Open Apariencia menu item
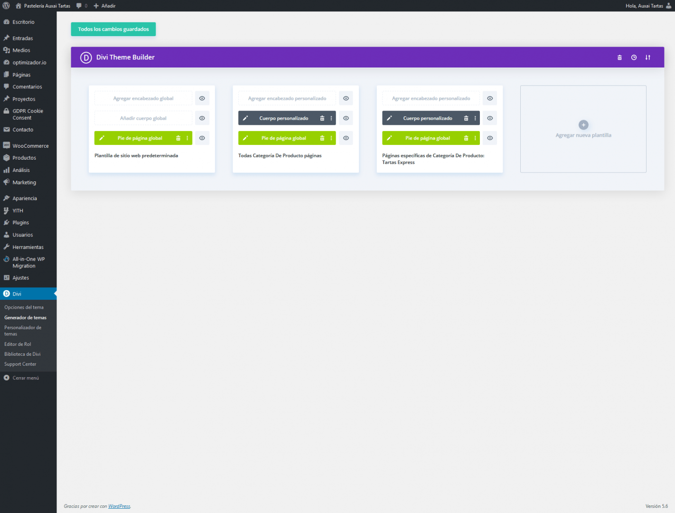675x513 pixels. click(x=28, y=198)
